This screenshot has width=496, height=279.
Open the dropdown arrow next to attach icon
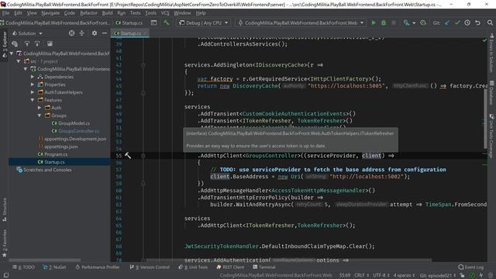point(413,22)
